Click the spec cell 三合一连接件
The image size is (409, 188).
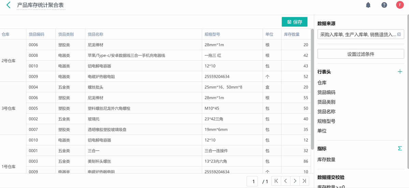pos(232,151)
